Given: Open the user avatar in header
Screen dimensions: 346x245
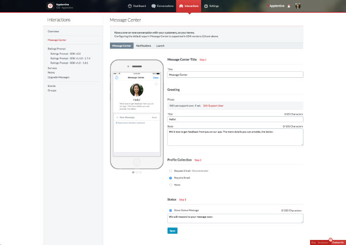Looking at the screenshot, I should click(298, 6).
